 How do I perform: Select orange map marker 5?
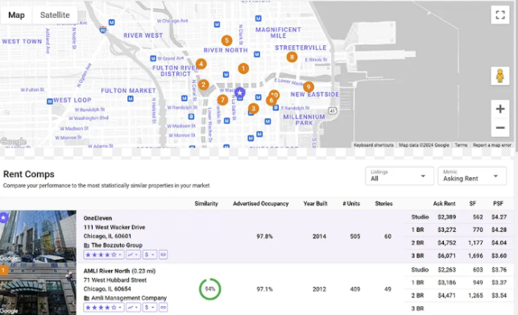[x=226, y=40]
